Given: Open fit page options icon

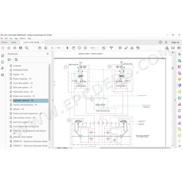Looking at the screenshot, I should [104, 48].
